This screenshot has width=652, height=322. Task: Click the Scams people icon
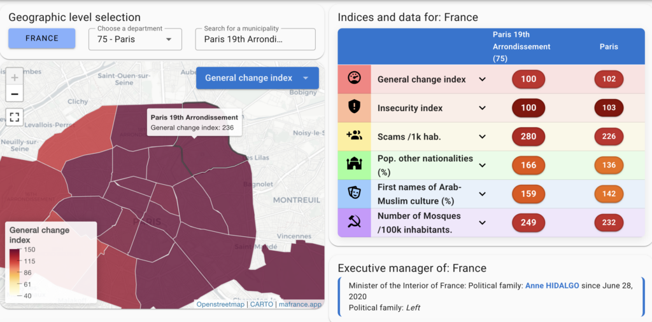pos(354,136)
